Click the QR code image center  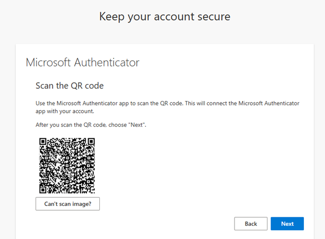(x=67, y=164)
